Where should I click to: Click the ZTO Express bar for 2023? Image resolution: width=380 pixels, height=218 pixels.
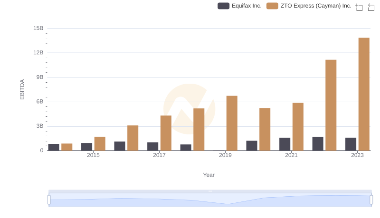coord(364,94)
